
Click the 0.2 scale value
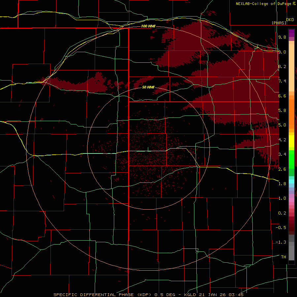282,213
